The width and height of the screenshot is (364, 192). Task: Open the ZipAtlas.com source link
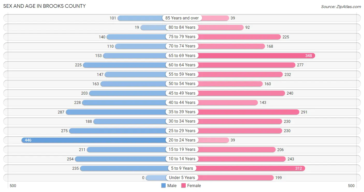click(x=341, y=7)
